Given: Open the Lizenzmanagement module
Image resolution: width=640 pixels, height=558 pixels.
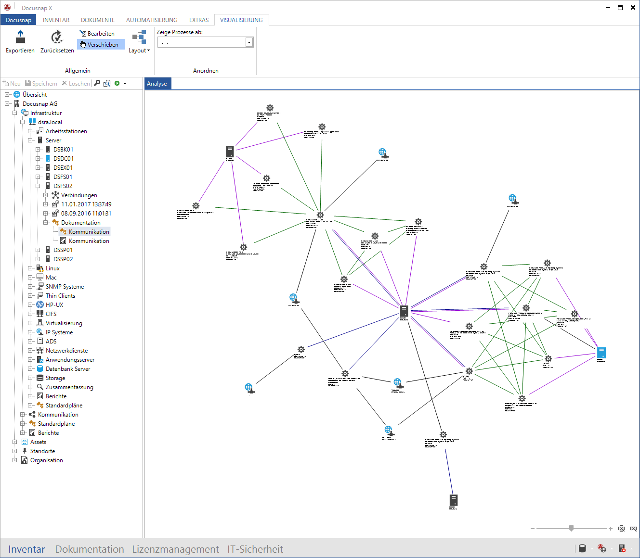Looking at the screenshot, I should pyautogui.click(x=175, y=549).
